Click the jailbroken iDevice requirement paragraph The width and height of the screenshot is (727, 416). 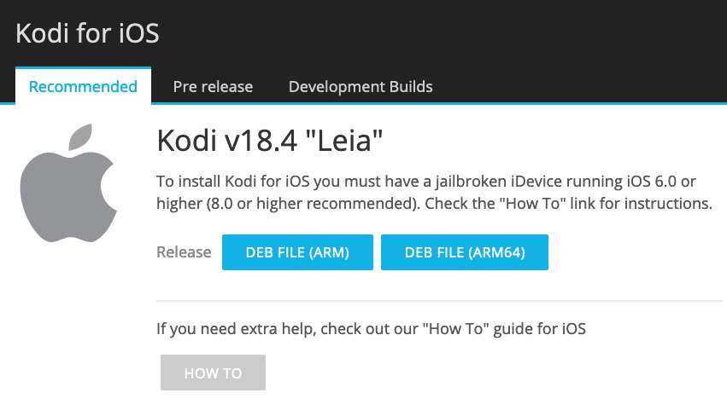(434, 193)
